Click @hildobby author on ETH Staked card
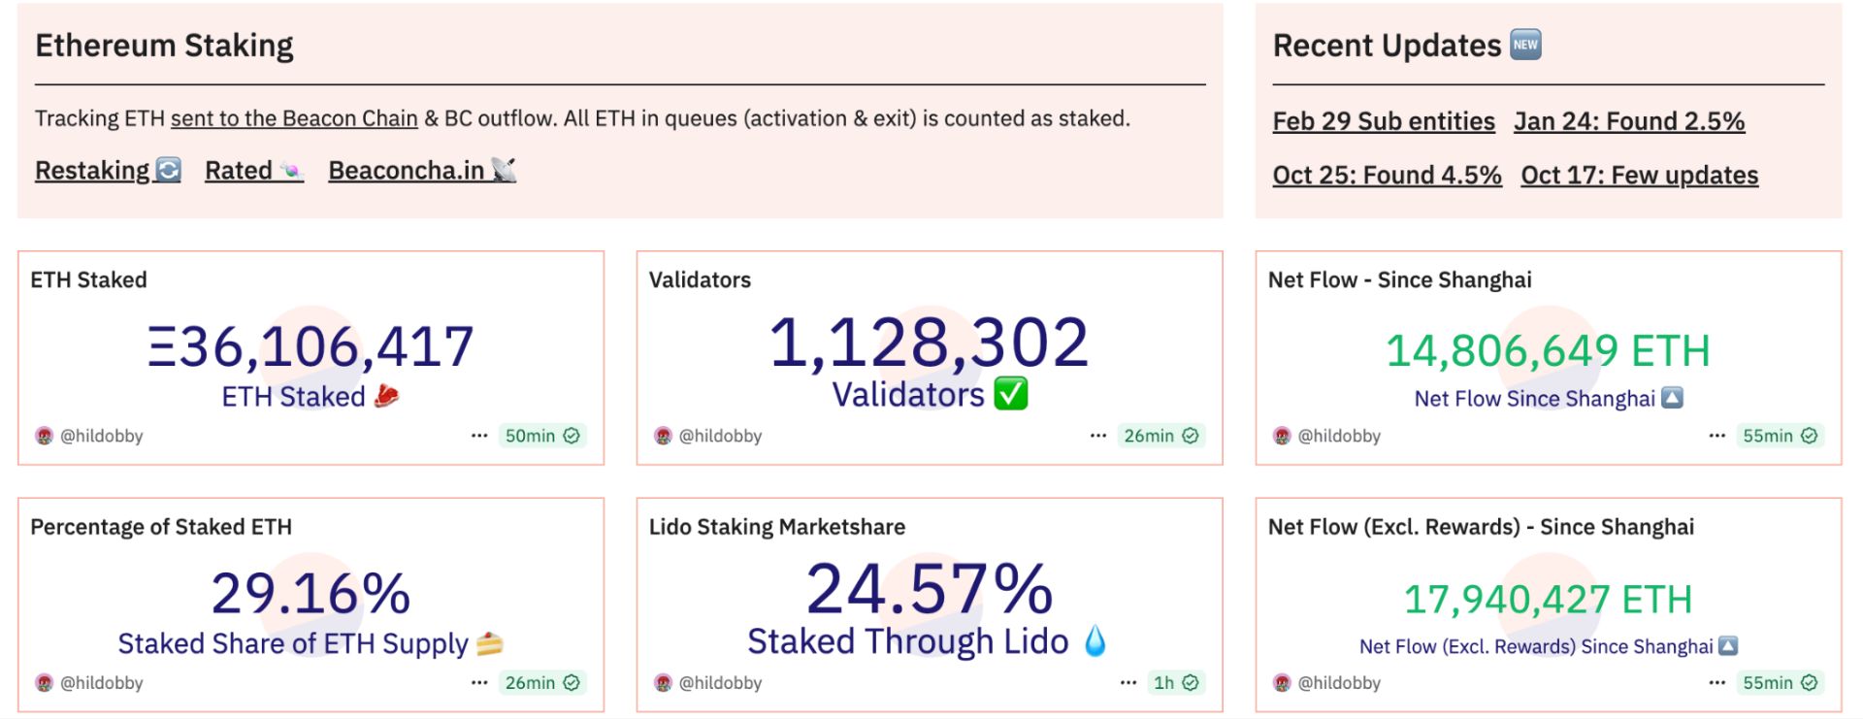This screenshot has width=1863, height=719. pos(102,436)
